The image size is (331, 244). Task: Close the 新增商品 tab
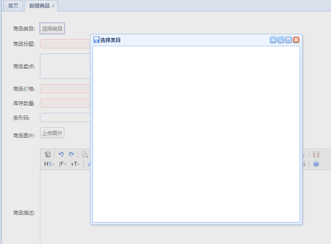click(x=53, y=6)
